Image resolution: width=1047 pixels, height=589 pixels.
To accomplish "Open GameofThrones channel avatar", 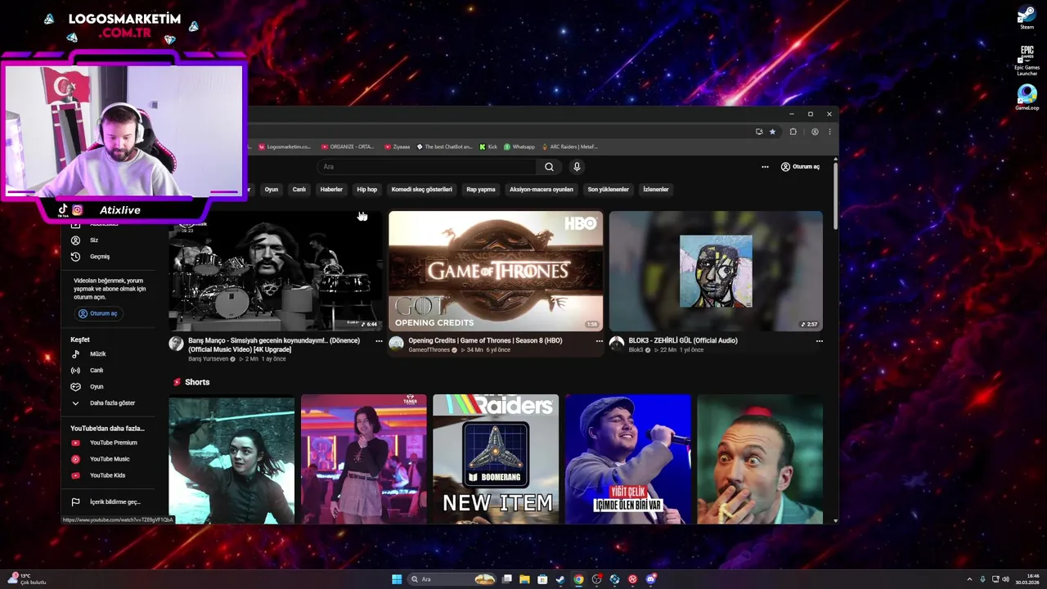I will (x=396, y=344).
